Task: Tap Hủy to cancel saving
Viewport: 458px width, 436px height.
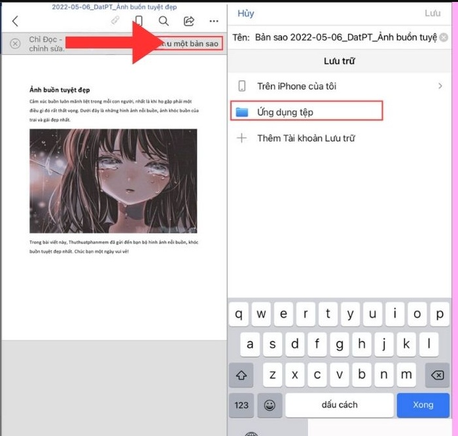Action: tap(245, 14)
